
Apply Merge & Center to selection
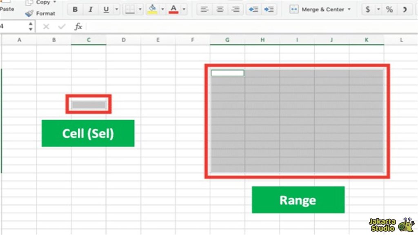coord(316,9)
